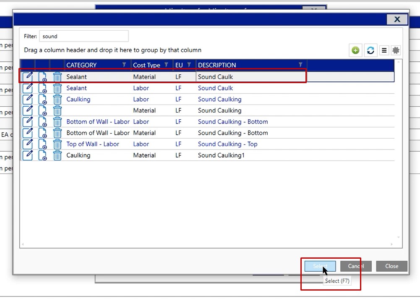Click the refresh list icon

370,50
